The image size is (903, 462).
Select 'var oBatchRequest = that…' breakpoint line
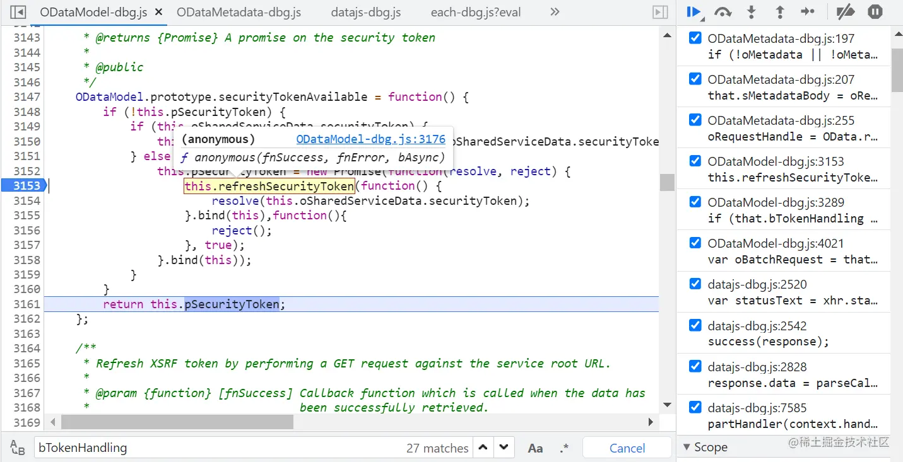(793, 259)
